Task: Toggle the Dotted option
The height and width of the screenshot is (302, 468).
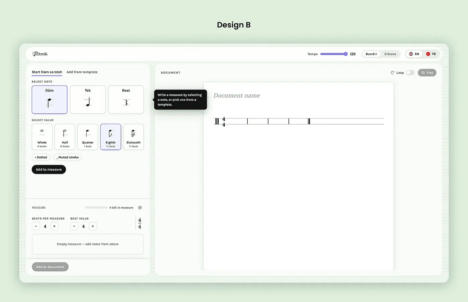Action: [41, 157]
